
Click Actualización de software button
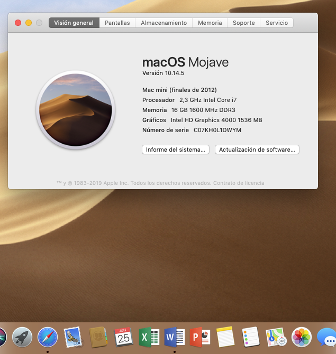pyautogui.click(x=257, y=150)
